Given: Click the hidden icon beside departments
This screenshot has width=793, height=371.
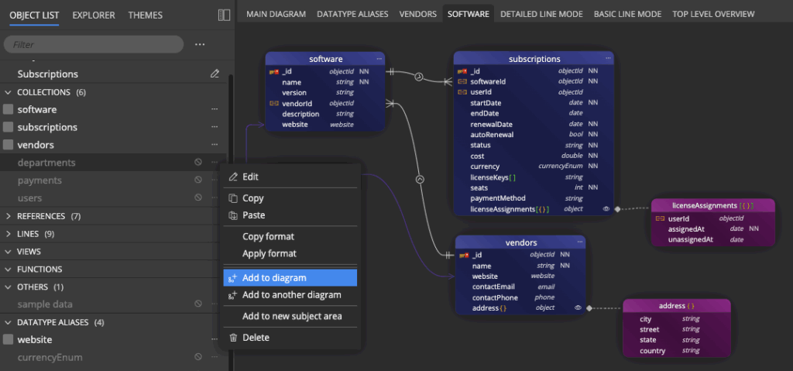Looking at the screenshot, I should pyautogui.click(x=198, y=163).
